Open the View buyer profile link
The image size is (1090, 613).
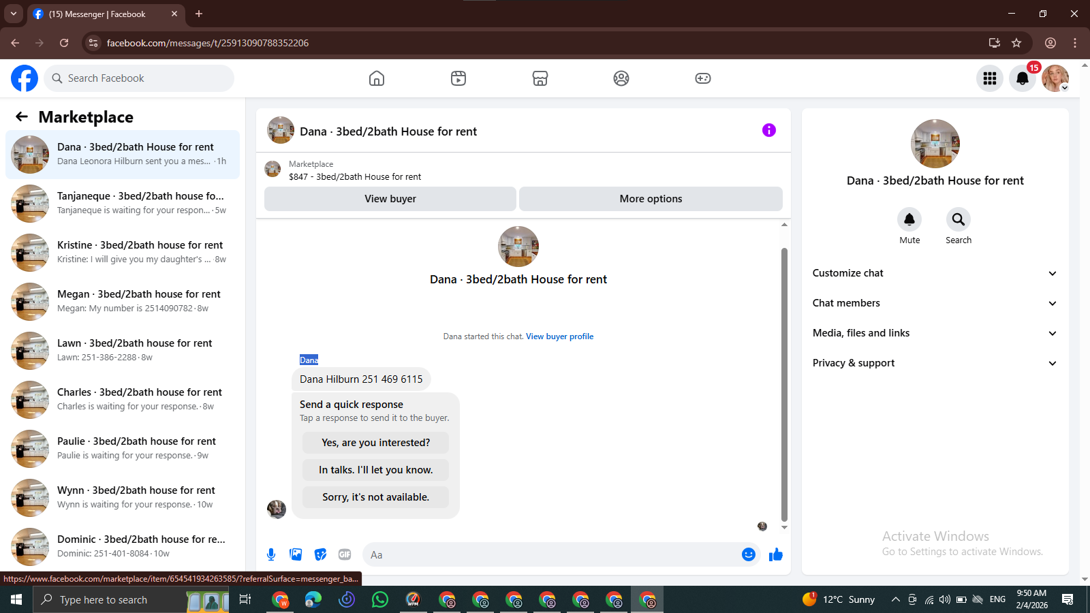559,336
